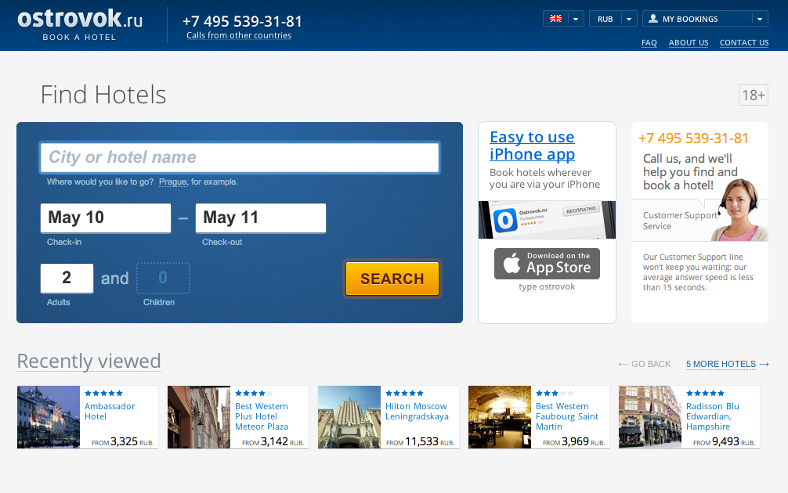788x493 pixels.
Task: Click the user icon beside My Bookings
Action: click(652, 19)
